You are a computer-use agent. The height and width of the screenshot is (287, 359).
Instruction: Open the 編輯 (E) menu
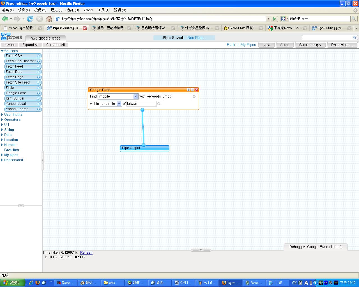24,10
